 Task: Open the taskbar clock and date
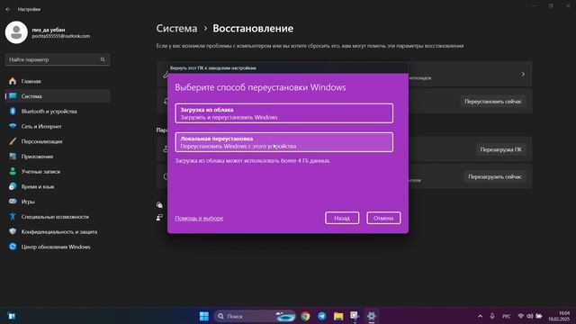tap(559, 316)
